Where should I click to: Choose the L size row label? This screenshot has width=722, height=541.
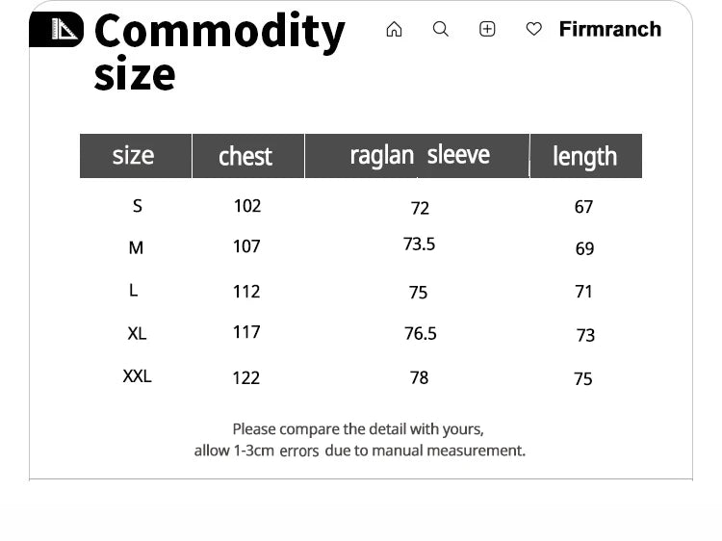click(x=134, y=291)
